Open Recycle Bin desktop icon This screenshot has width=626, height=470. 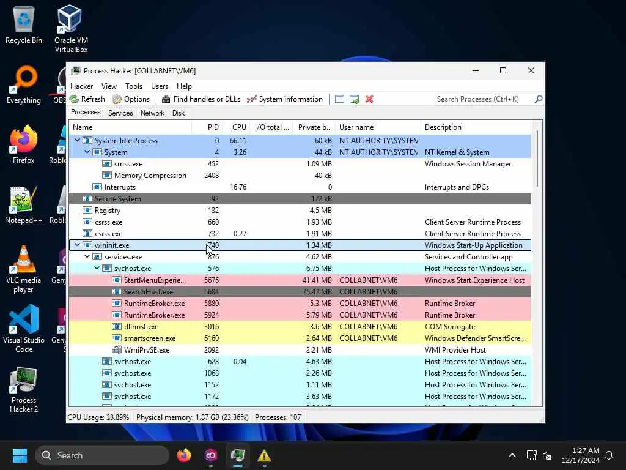(x=24, y=25)
